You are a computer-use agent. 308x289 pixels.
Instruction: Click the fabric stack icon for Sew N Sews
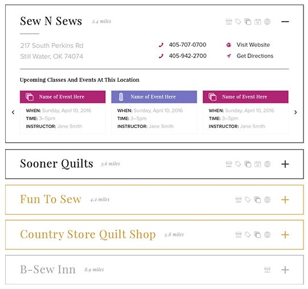[x=248, y=22]
